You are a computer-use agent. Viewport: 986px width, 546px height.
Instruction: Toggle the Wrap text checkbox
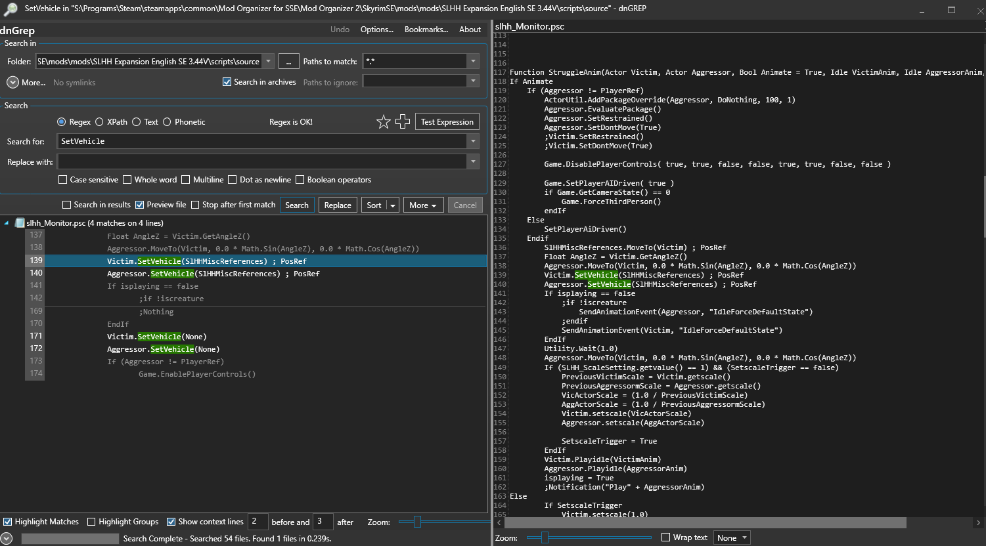665,537
